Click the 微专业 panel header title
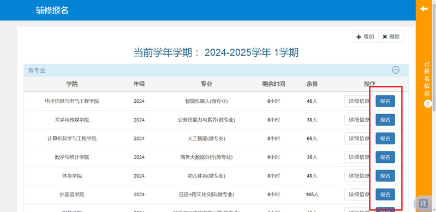Image resolution: width=436 pixels, height=212 pixels. 37,70
